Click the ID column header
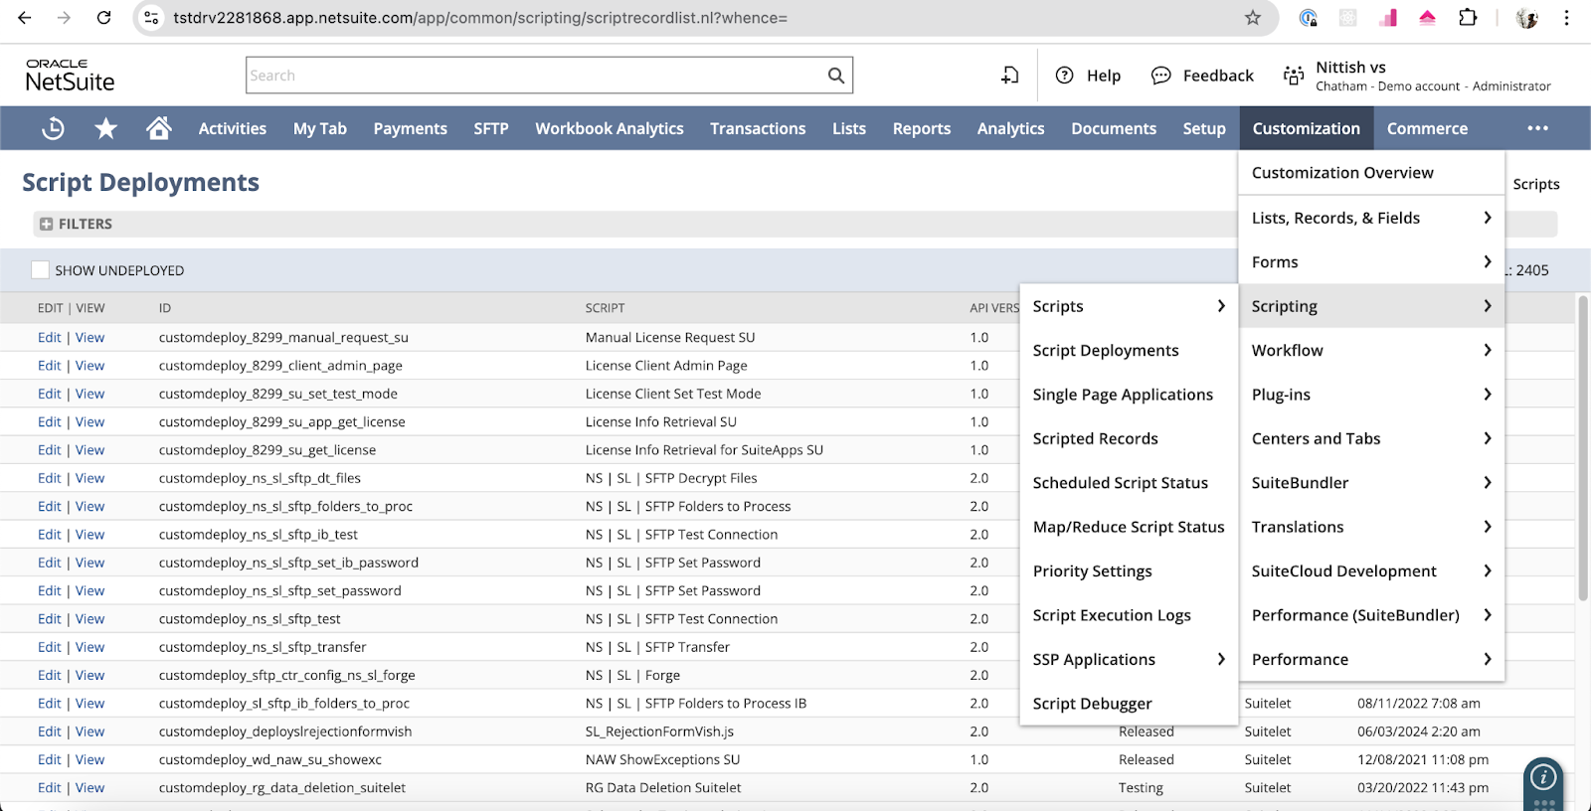This screenshot has height=811, width=1591. (x=165, y=308)
